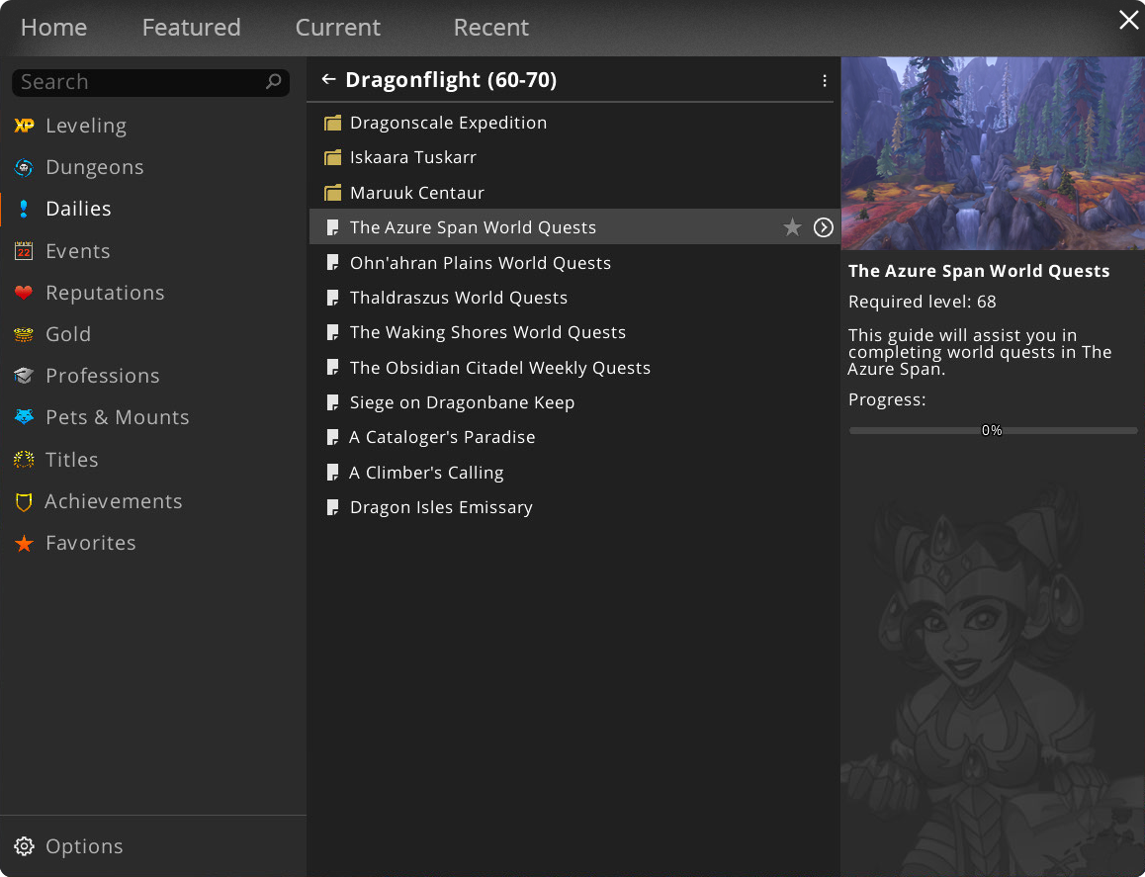Open the Iskaara Tuskarr folder
The height and width of the screenshot is (877, 1145).
pyautogui.click(x=572, y=158)
